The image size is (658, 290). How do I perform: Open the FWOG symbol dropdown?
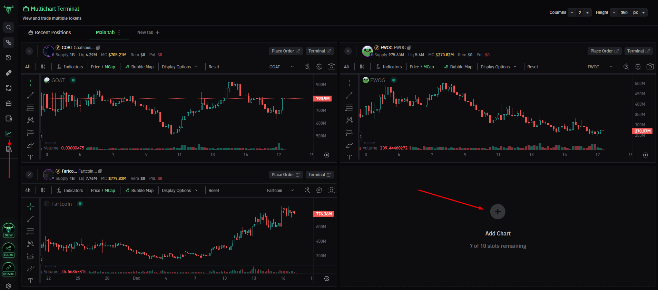600,67
